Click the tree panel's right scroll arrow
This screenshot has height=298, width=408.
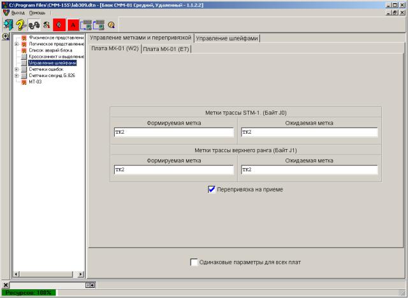pos(81,274)
